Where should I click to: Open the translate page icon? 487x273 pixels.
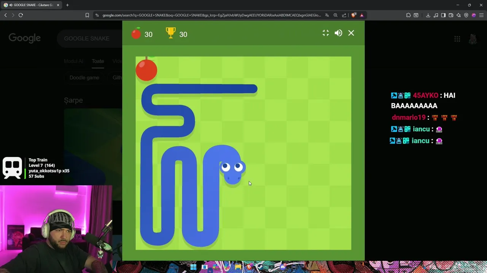tap(327, 15)
